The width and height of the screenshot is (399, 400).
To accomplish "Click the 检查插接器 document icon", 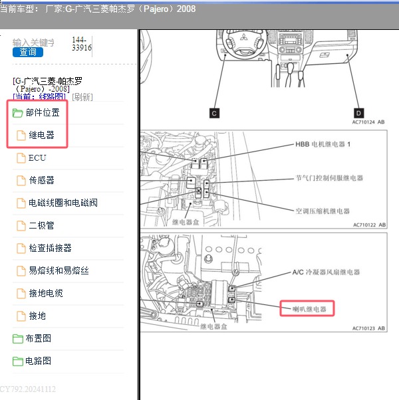I will (x=21, y=249).
